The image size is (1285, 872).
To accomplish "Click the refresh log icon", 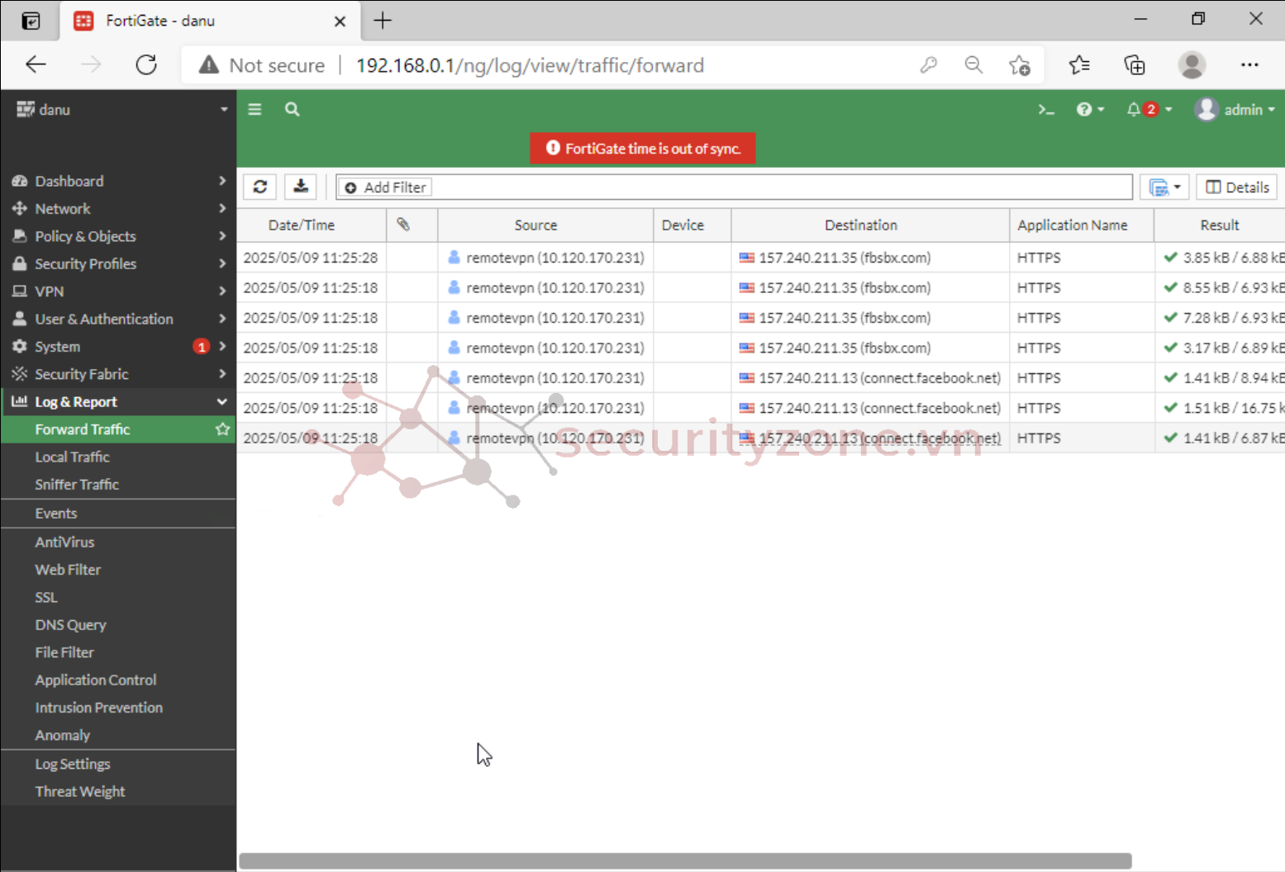I will click(x=259, y=187).
